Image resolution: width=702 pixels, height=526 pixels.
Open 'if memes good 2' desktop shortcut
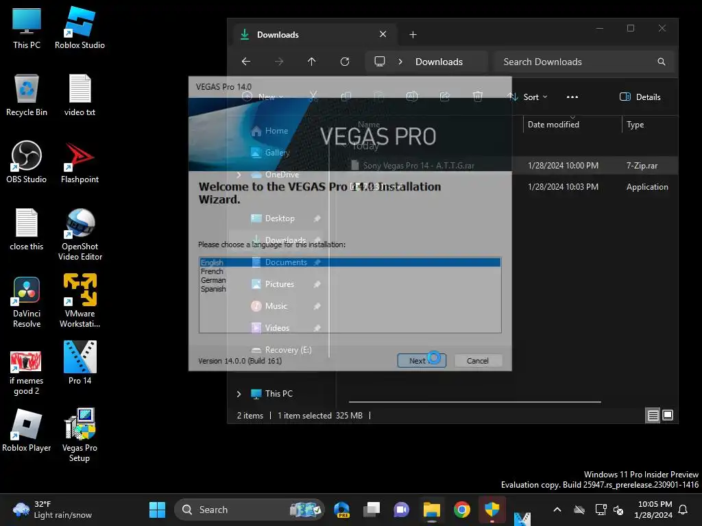(x=27, y=373)
